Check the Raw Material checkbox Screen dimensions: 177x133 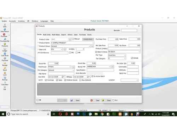pos(80,80)
